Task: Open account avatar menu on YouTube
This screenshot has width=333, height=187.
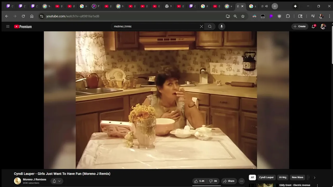Action: click(x=323, y=26)
